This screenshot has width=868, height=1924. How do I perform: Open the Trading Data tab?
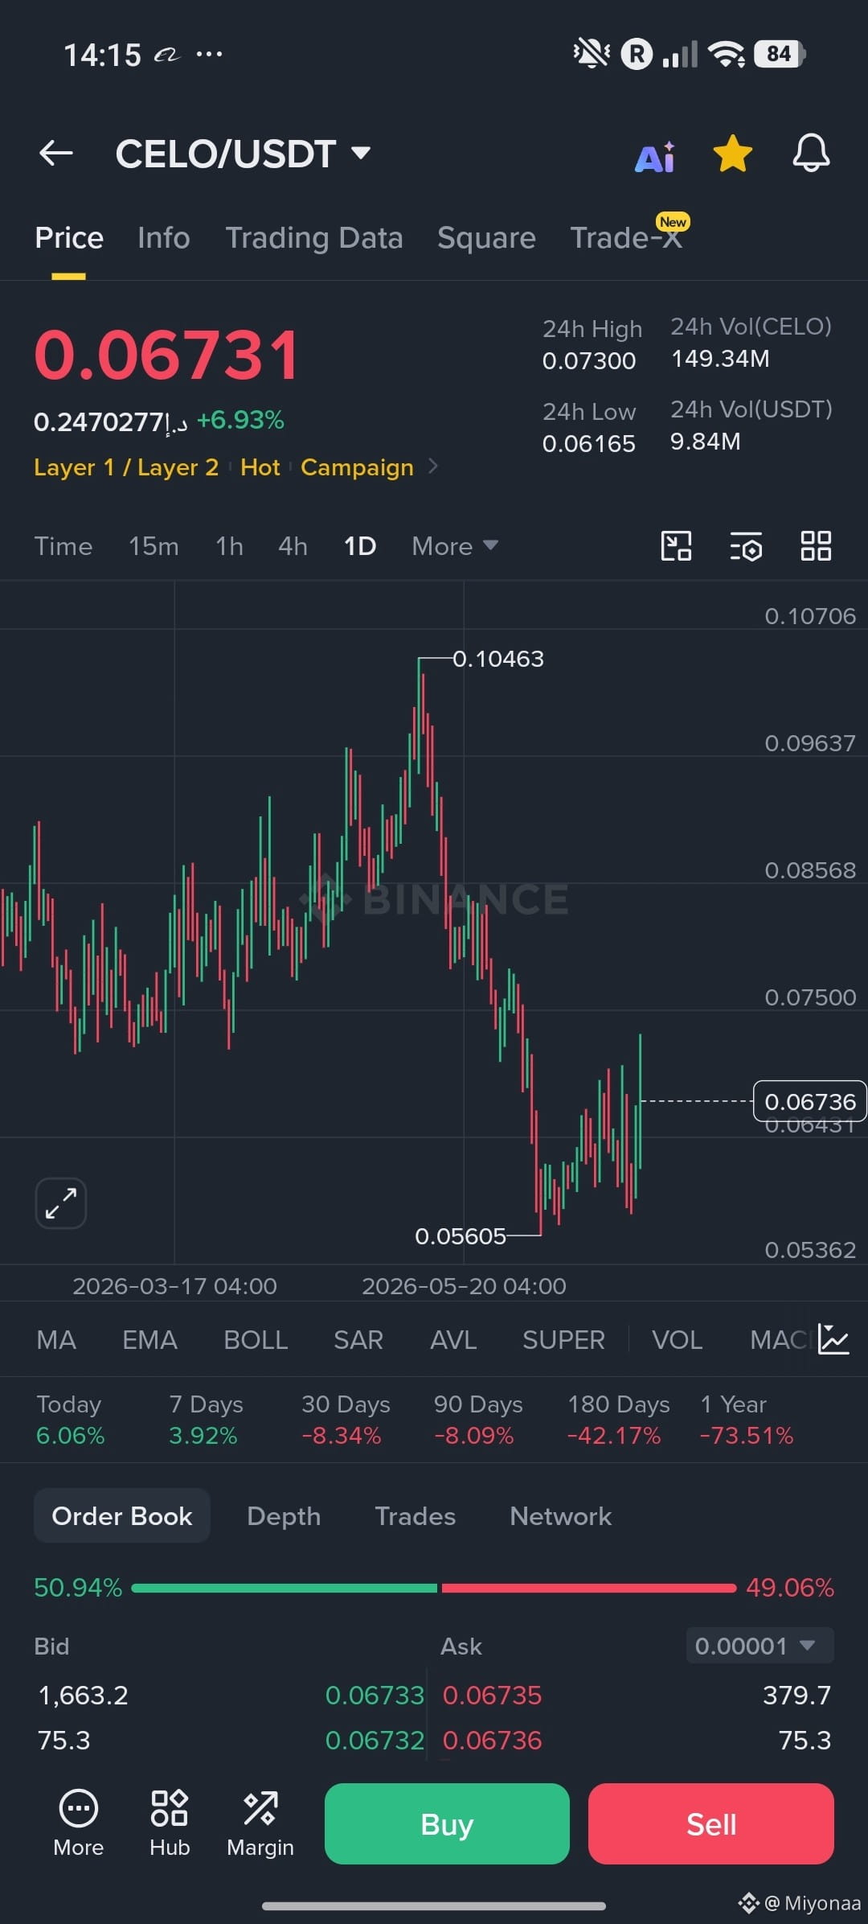[314, 238]
